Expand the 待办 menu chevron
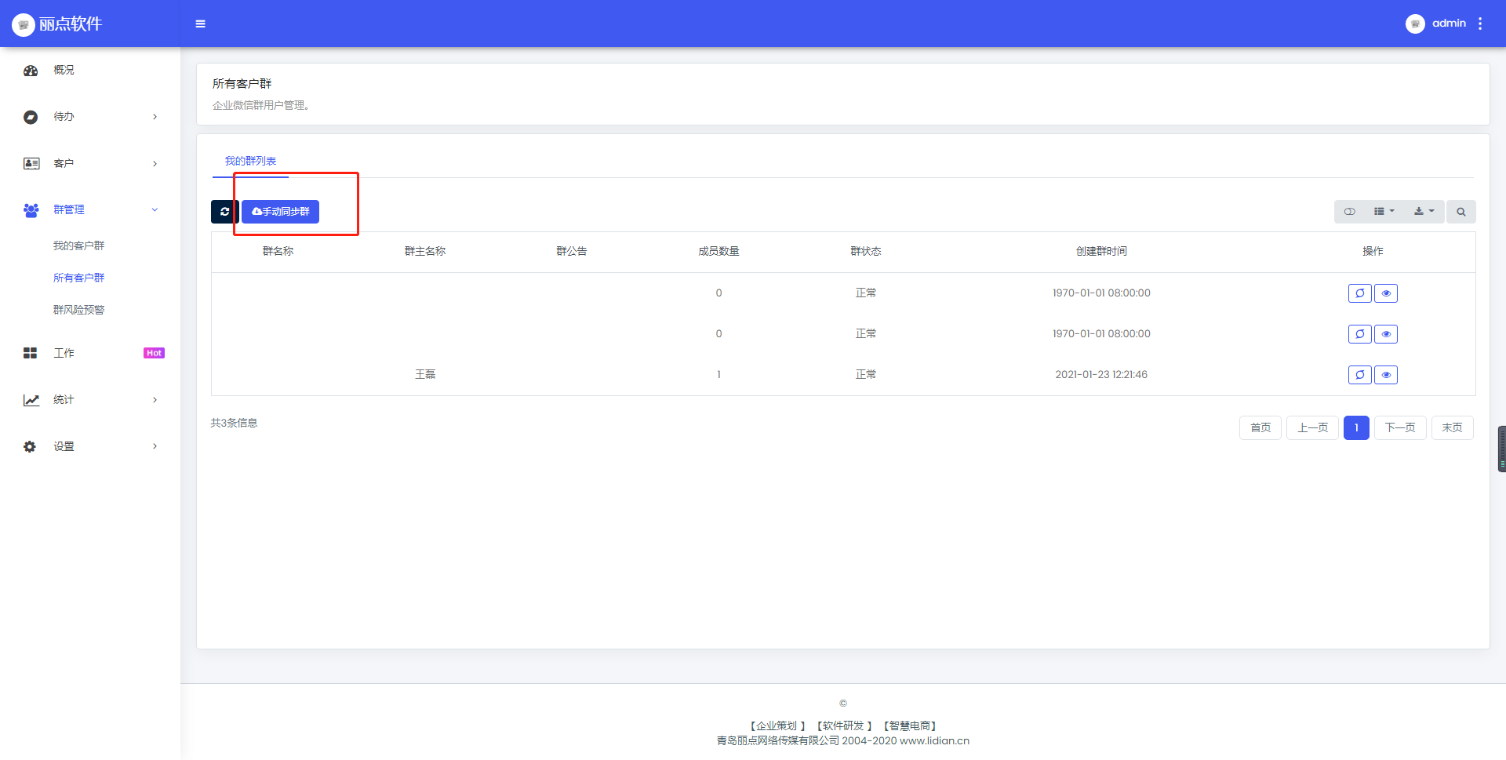 coord(155,117)
